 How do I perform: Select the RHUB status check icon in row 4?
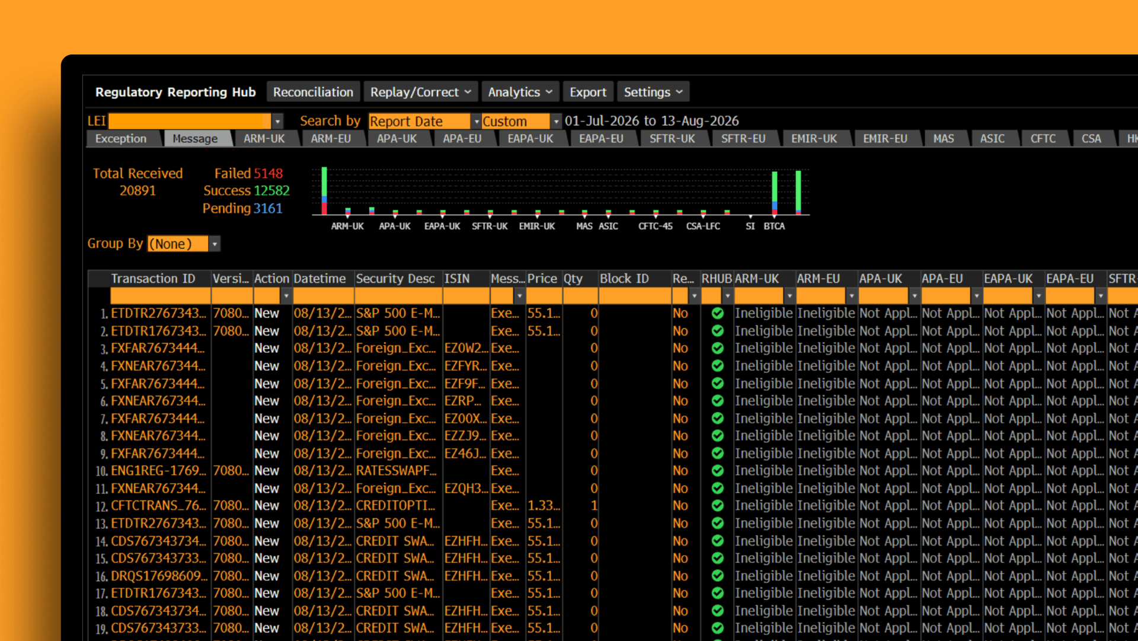(717, 366)
